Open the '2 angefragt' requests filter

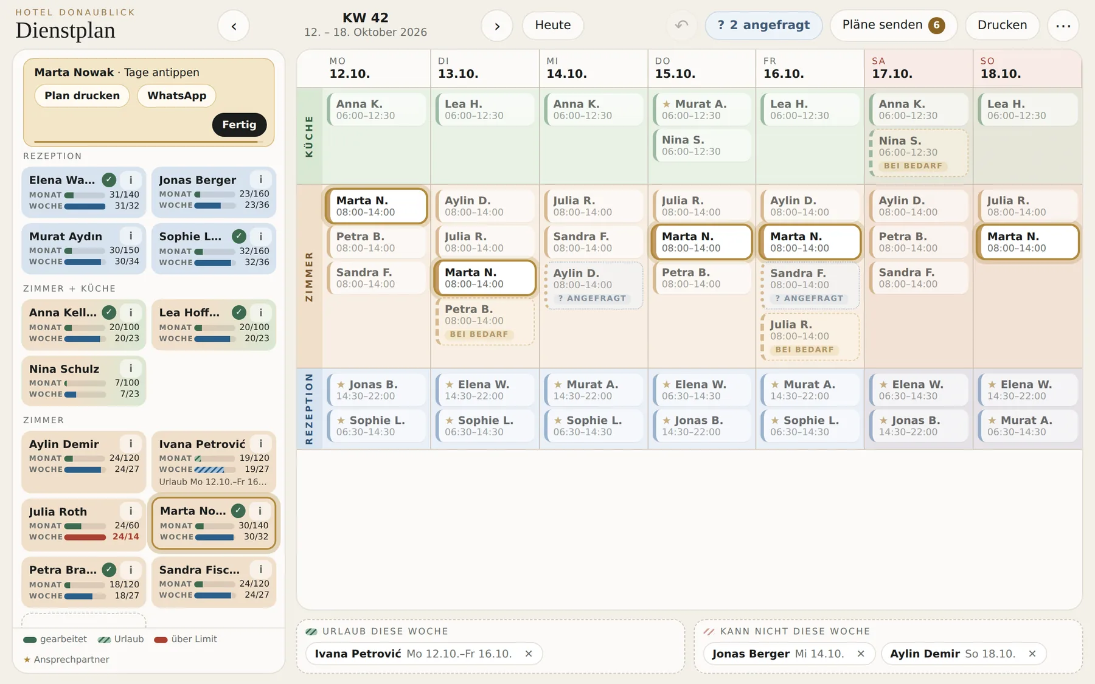763,26
